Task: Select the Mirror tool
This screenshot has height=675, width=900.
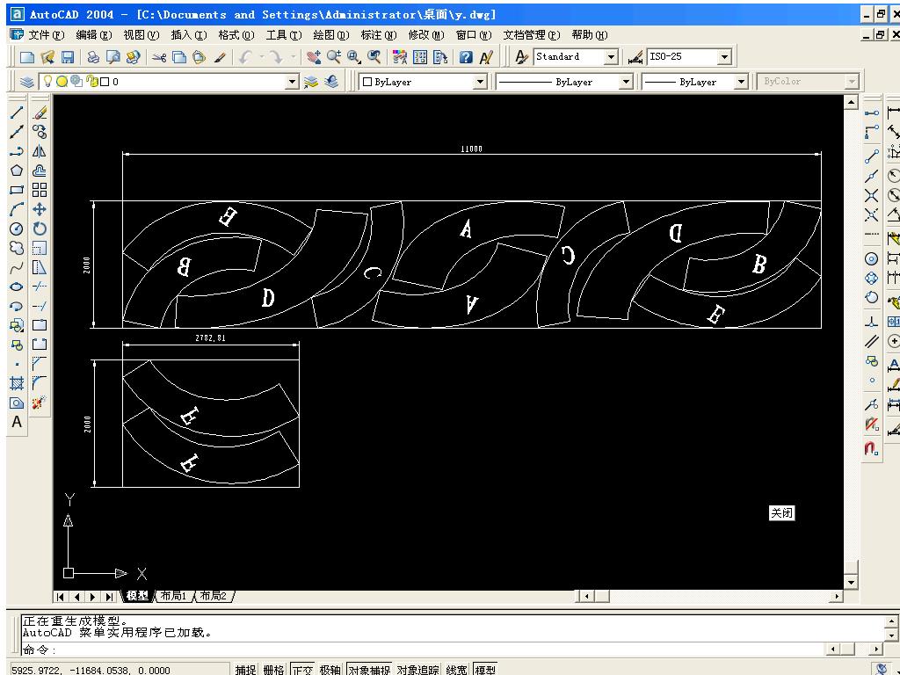Action: [40, 151]
